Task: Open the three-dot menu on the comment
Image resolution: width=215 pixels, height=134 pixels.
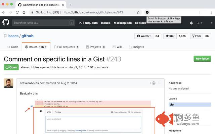Action: coord(160,83)
